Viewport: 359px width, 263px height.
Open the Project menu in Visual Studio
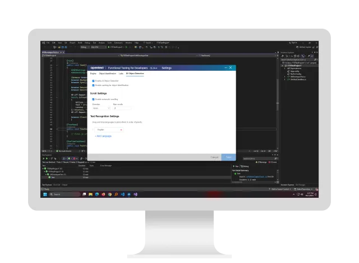pyautogui.click(x=72, y=43)
